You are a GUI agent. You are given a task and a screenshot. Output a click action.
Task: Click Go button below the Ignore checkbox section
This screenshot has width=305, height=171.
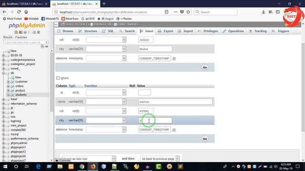click(205, 139)
